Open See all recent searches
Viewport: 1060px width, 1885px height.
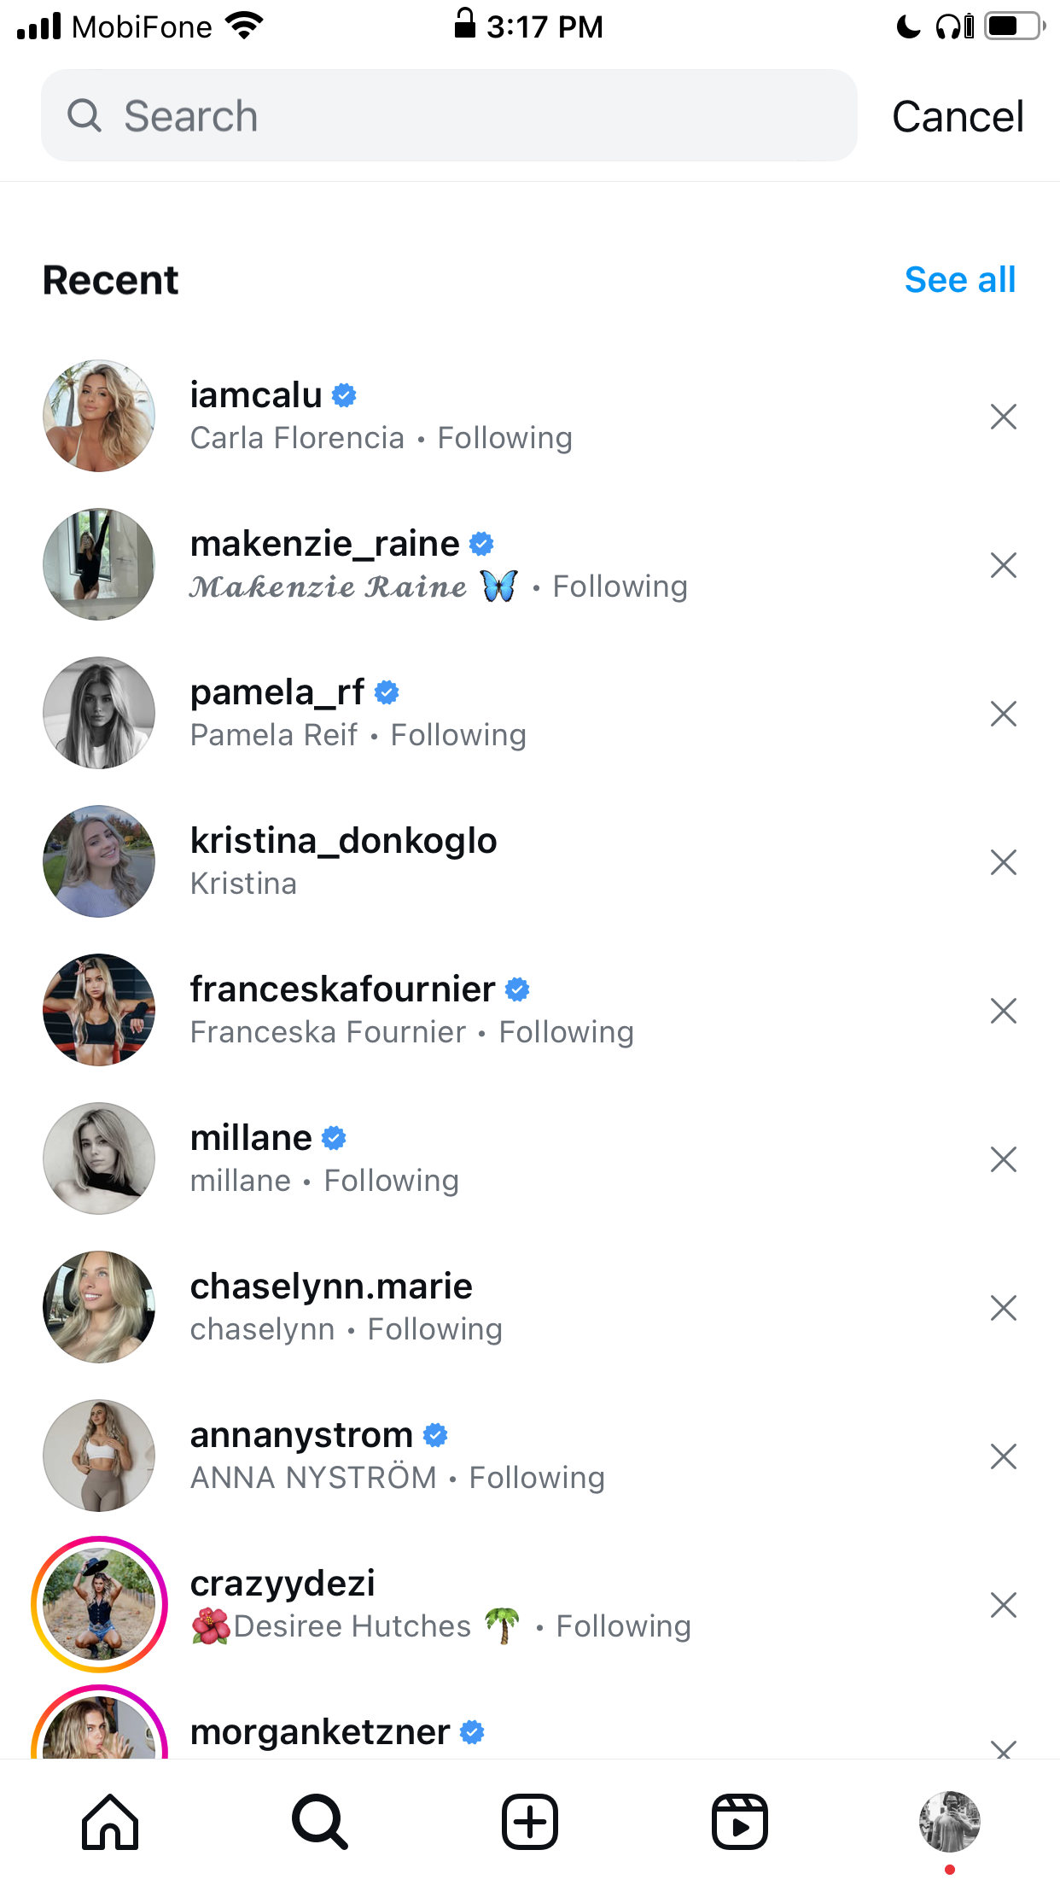coord(960,279)
